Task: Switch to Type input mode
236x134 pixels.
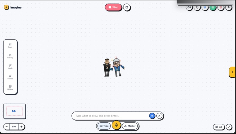Action: click(x=104, y=126)
